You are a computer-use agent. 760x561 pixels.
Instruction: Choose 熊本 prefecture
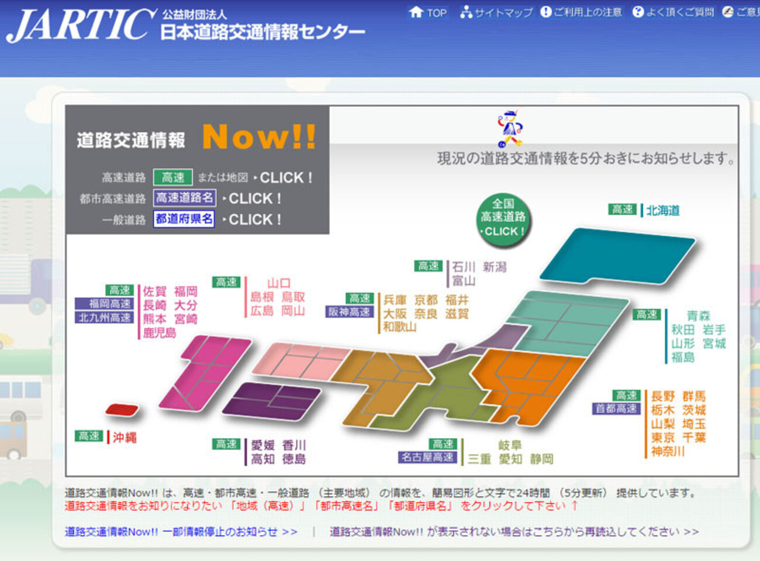tap(155, 319)
